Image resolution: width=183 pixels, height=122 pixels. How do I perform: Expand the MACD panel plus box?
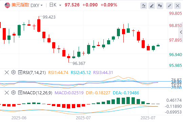(20, 93)
